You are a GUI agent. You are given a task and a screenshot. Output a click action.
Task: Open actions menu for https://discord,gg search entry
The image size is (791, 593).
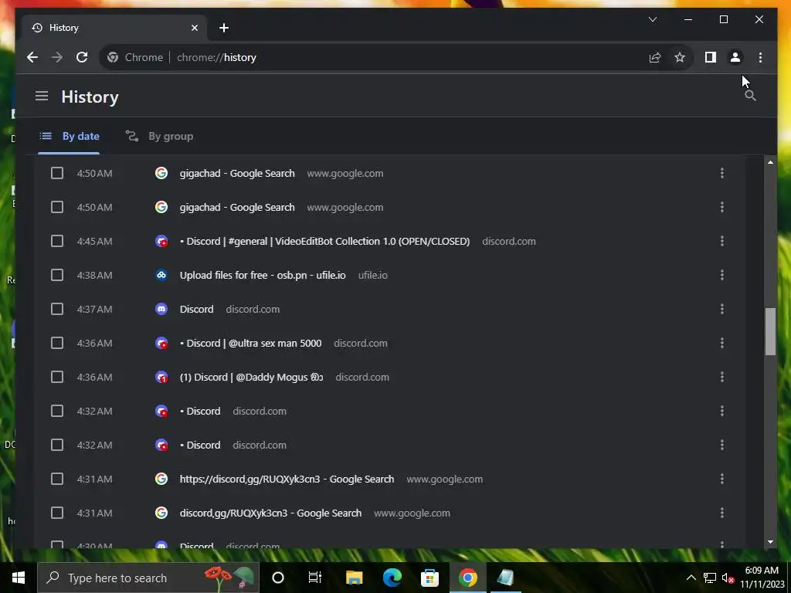722,479
